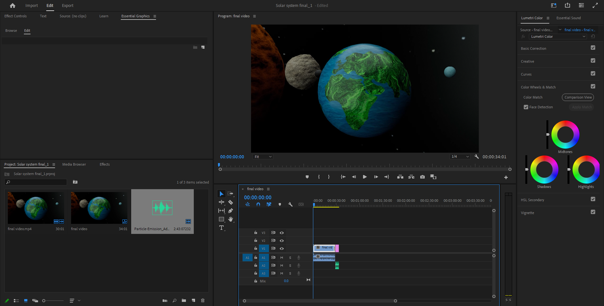Delete selected item with trash icon
Viewport: 604px width, 306px height.
[203, 300]
